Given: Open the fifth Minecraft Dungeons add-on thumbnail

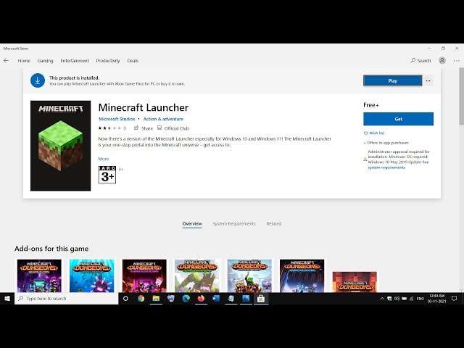Looking at the screenshot, I should point(249,275).
